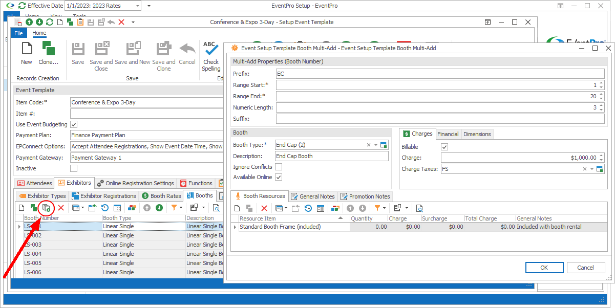Click orange clipboard icon in title toolbar
This screenshot has width=615, height=308.
click(80, 23)
